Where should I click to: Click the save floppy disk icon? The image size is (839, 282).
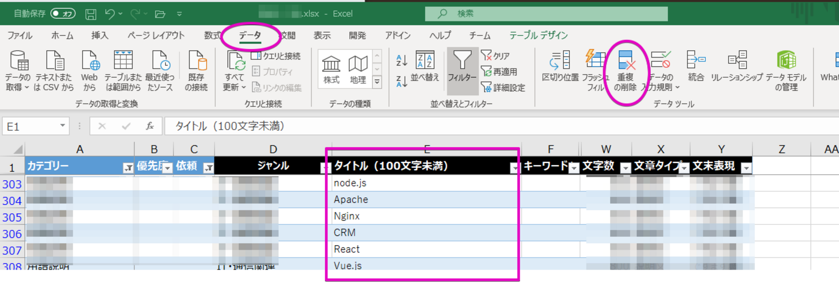point(90,14)
